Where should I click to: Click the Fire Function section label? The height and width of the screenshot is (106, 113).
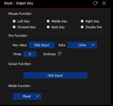coord(18,36)
